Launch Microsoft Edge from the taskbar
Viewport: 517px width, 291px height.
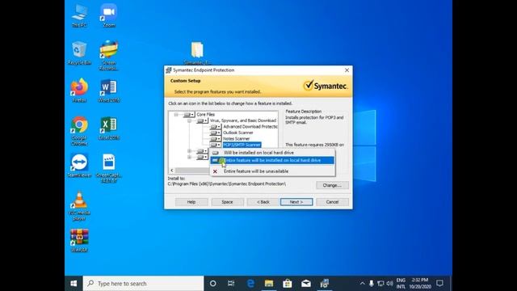pyautogui.click(x=250, y=284)
